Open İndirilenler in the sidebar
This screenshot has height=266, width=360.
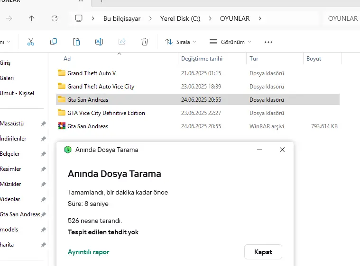pyautogui.click(x=13, y=139)
